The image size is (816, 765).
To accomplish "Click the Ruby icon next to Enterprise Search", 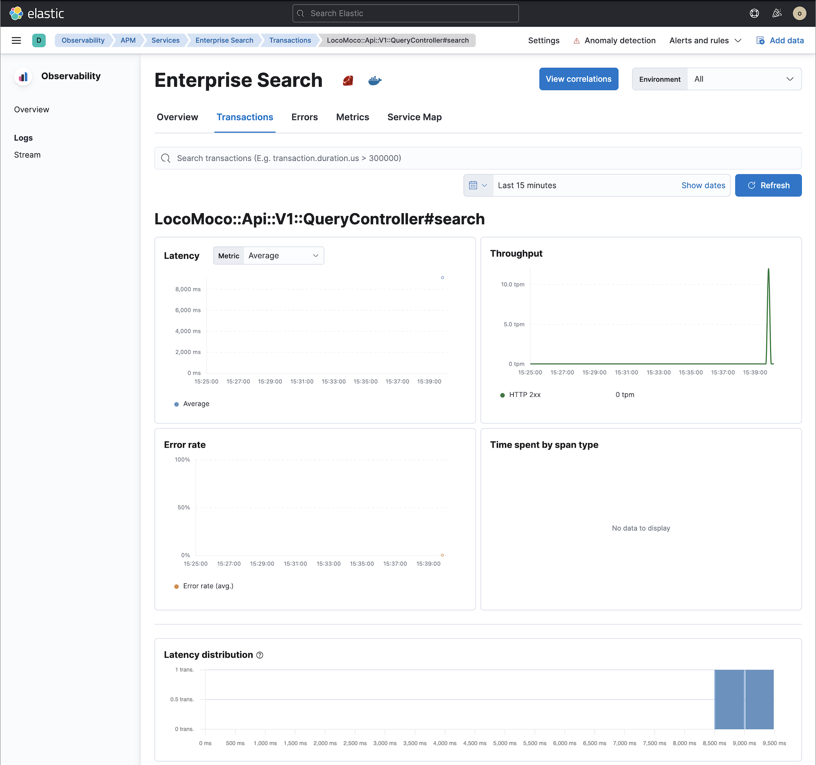I will pyautogui.click(x=348, y=80).
